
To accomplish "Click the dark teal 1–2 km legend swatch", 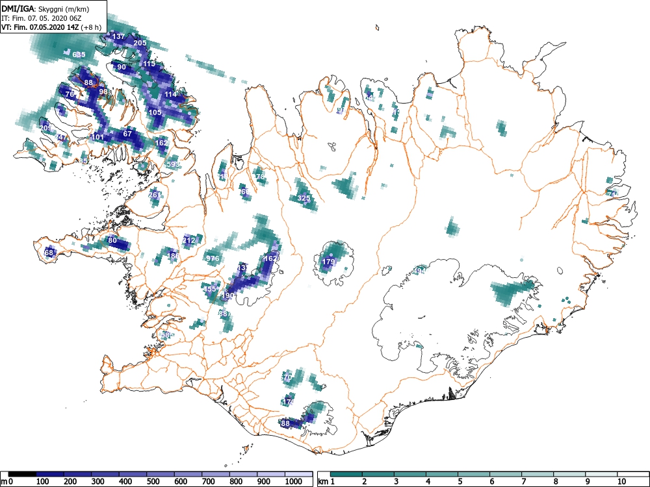I will point(346,474).
